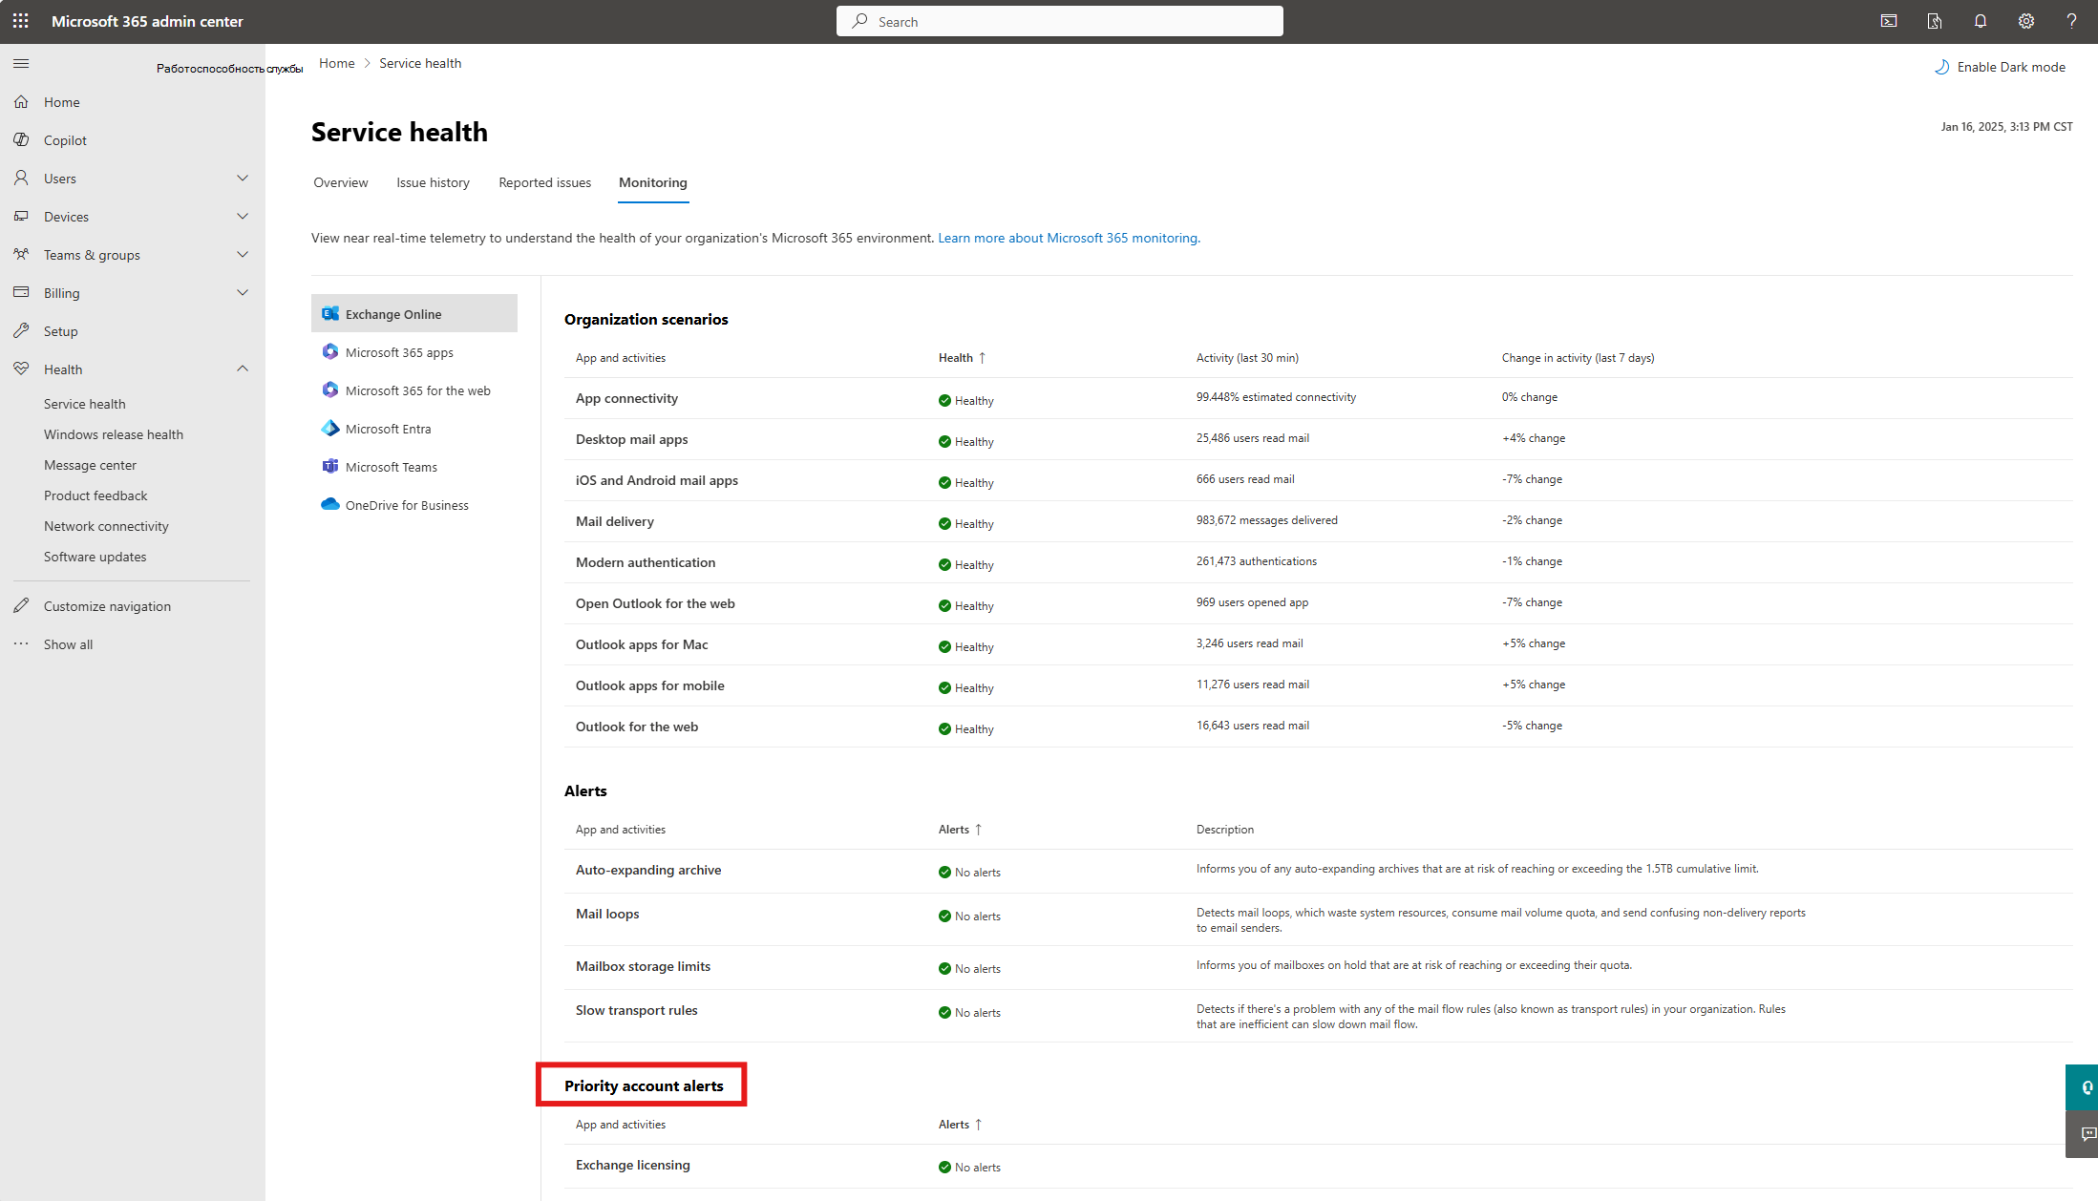Viewport: 2098px width, 1201px height.
Task: Enable Dark mode toggle
Action: pyautogui.click(x=2000, y=67)
